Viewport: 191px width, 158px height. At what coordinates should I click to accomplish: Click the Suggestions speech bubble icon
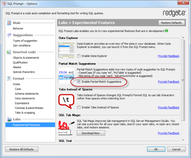[9, 35]
